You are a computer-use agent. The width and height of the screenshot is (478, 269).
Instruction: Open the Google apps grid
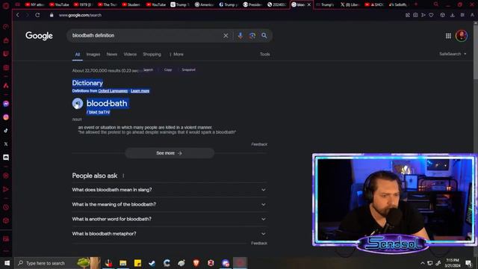tap(448, 36)
